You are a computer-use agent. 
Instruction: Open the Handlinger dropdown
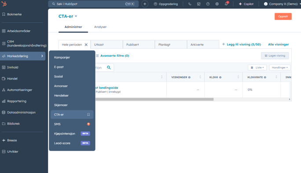pyautogui.click(x=280, y=68)
